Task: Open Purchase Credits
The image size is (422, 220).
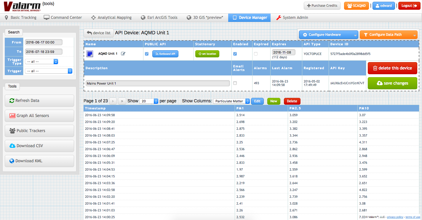Action: pyautogui.click(x=322, y=6)
